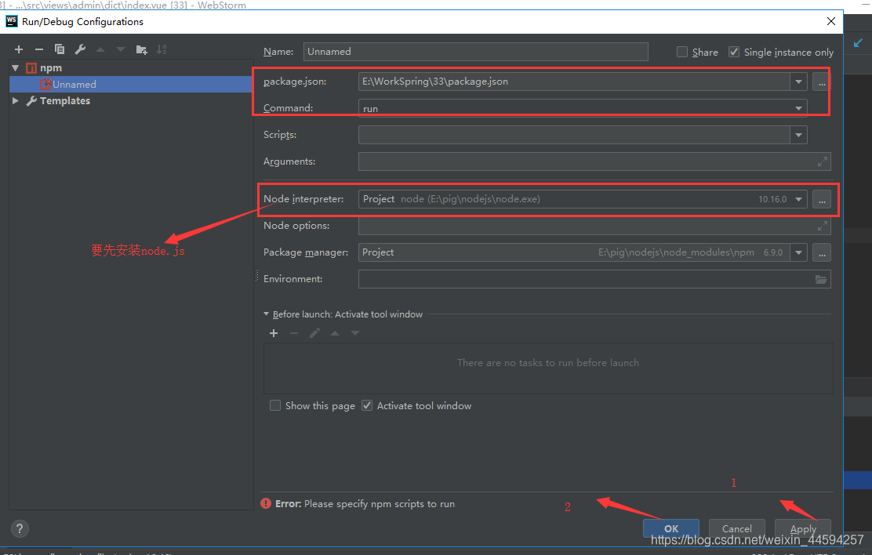
Task: Open the Node interpreter dropdown
Action: click(x=798, y=199)
